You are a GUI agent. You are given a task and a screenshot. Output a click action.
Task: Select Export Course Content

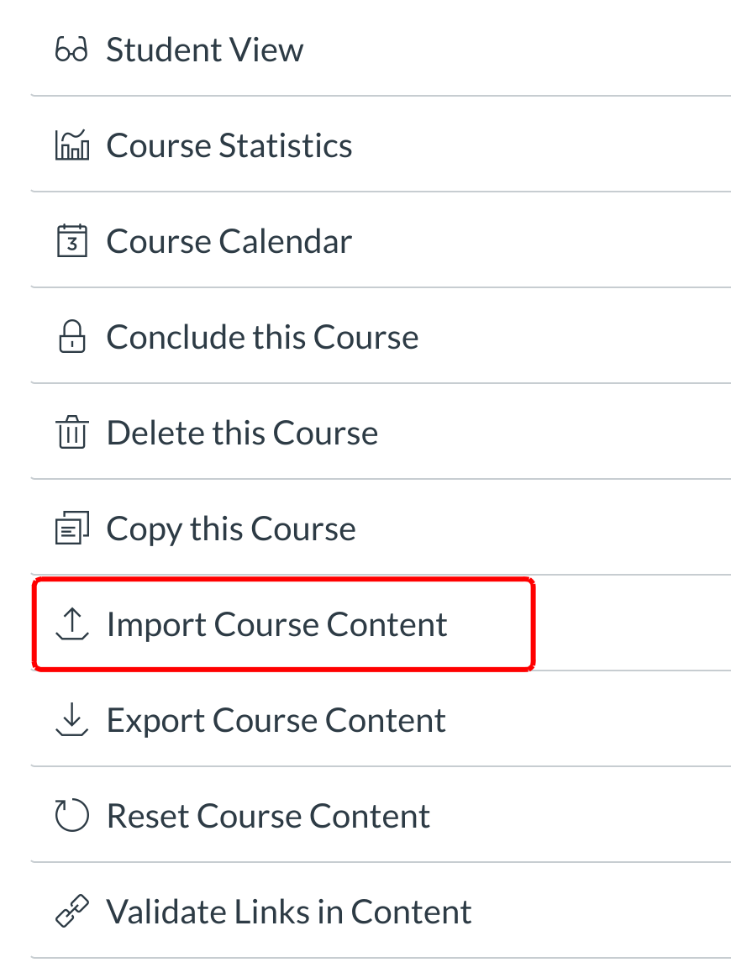pos(276,721)
